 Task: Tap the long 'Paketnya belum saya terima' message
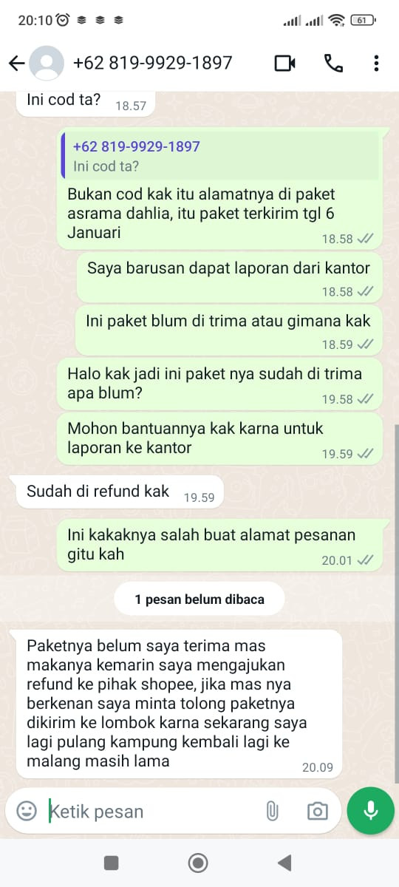179,704
